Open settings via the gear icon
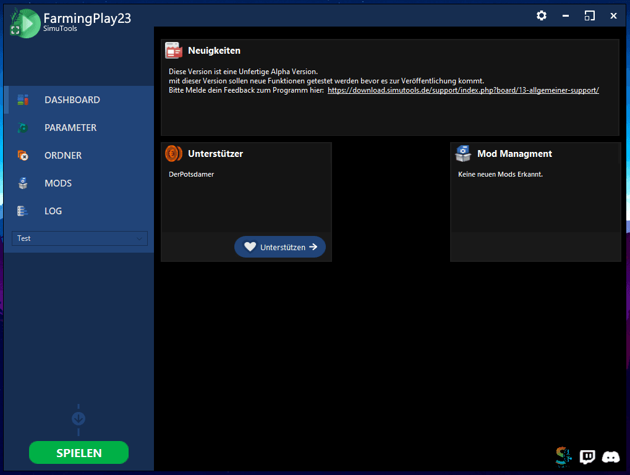Image resolution: width=630 pixels, height=475 pixels. 541,15
